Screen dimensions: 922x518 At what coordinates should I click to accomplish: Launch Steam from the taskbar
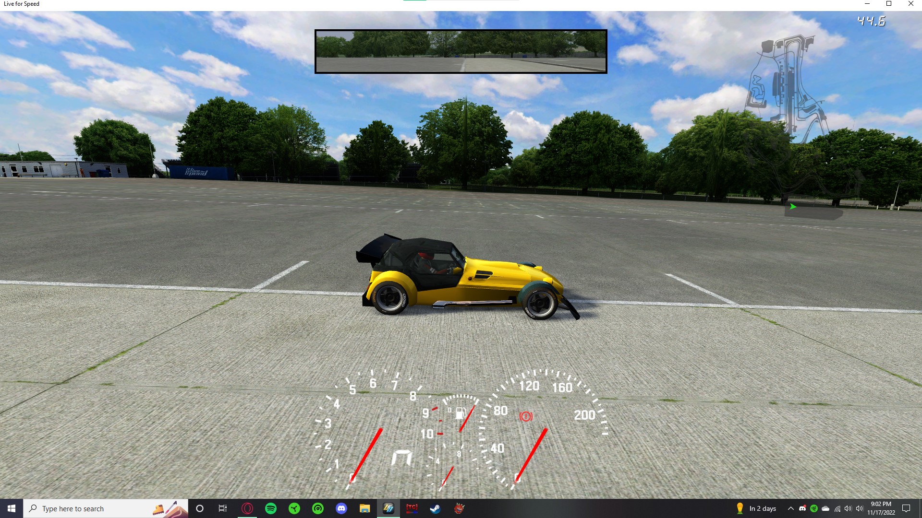pyautogui.click(x=435, y=508)
